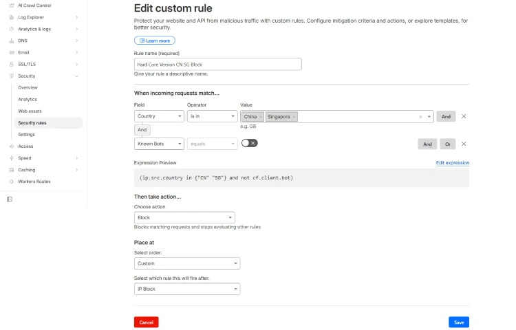Save the custom rule
516x330 pixels.
(x=459, y=322)
